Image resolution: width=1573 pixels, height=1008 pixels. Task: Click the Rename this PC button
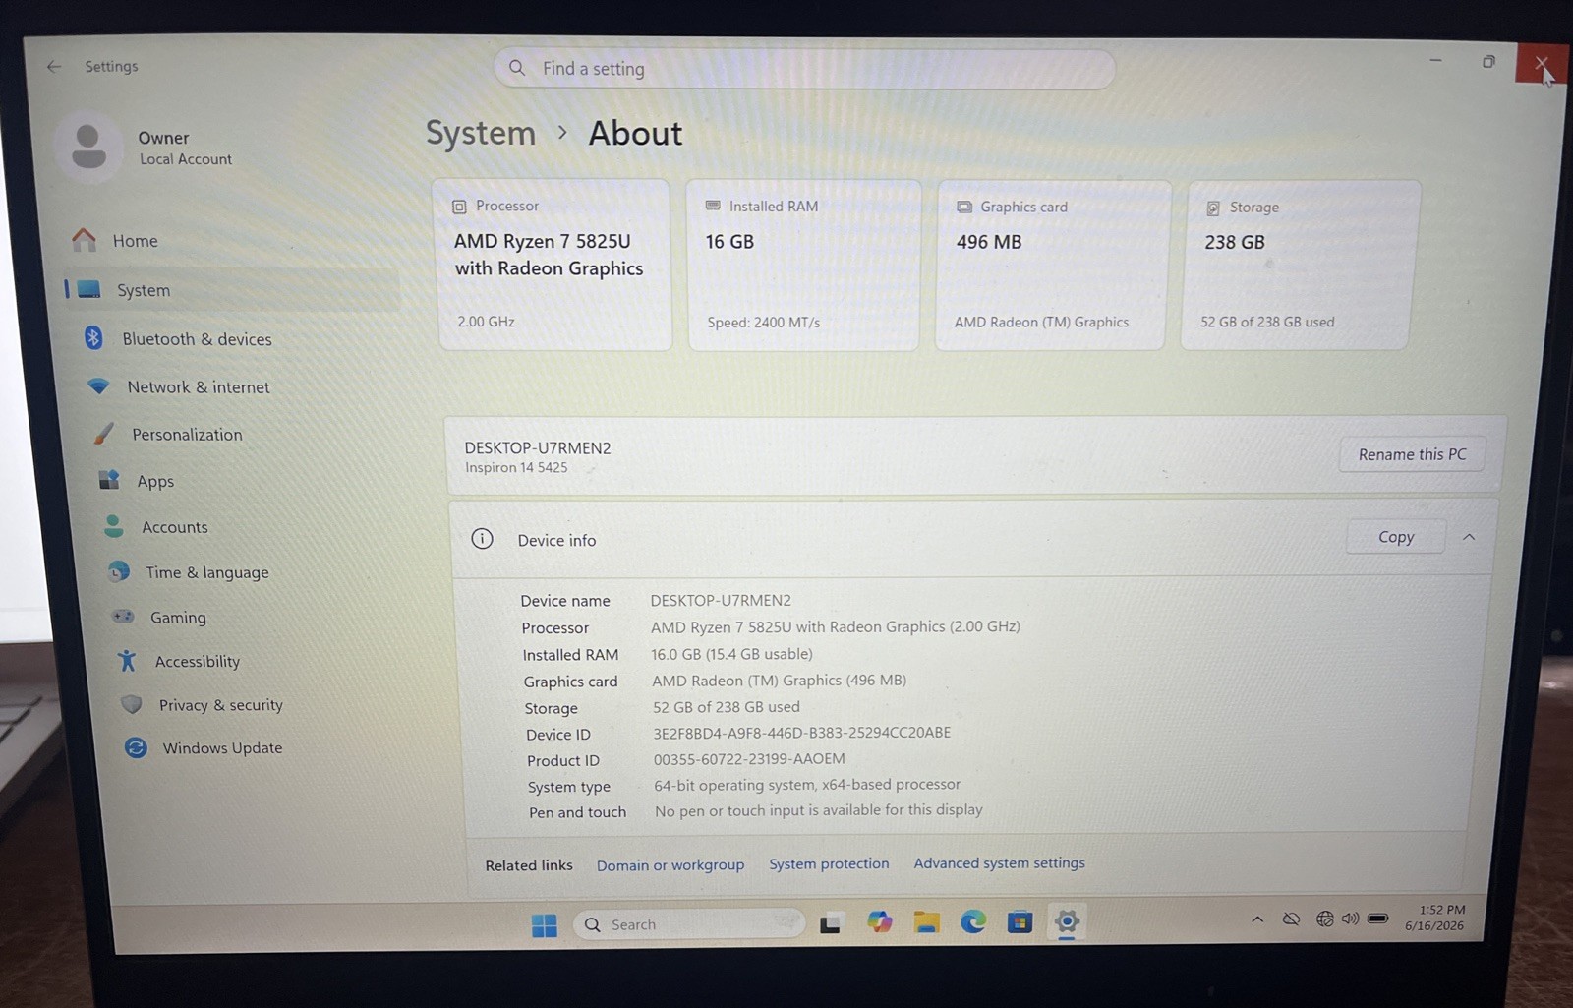click(1412, 454)
